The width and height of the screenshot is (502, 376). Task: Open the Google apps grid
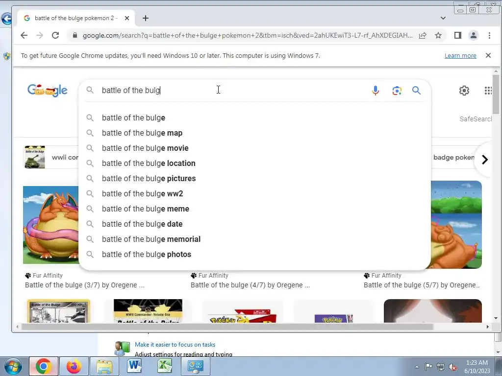[x=488, y=91]
